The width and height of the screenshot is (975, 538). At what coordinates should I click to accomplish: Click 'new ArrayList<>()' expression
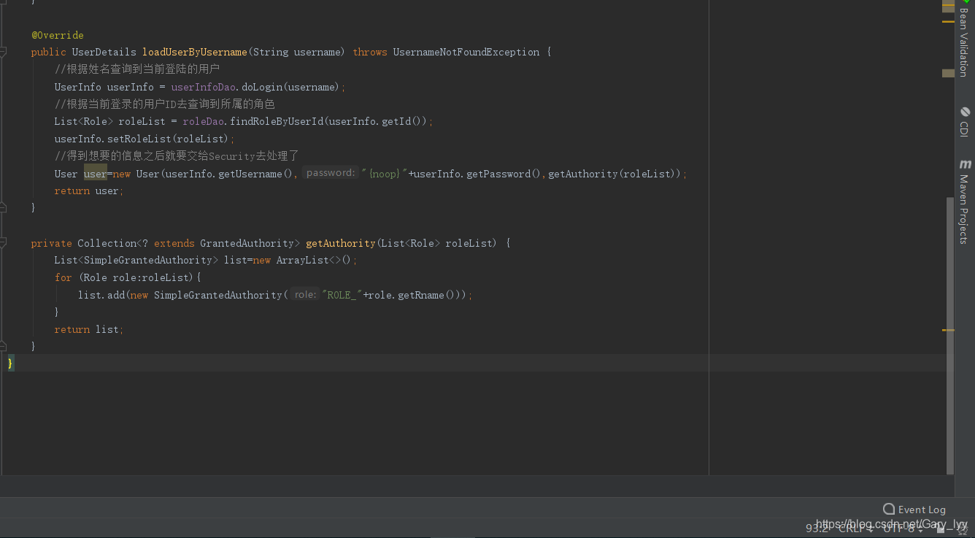tap(302, 260)
